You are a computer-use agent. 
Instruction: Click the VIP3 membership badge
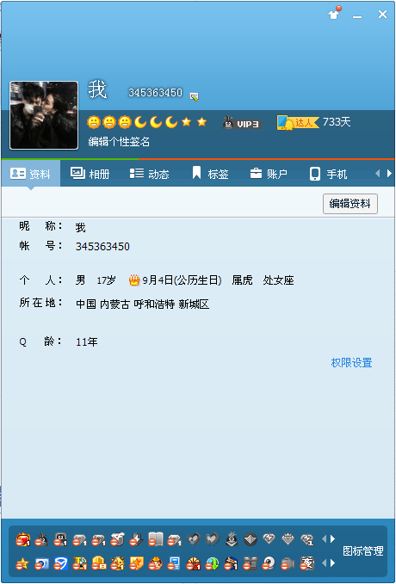click(242, 123)
